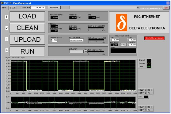
Task: Switch to the Expert tab
Action: (x=13, y=8)
